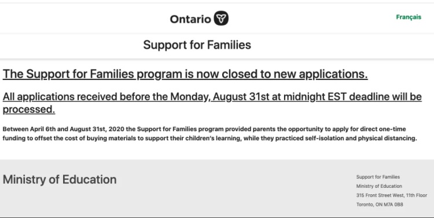Click Support for Families in footer address
The width and height of the screenshot is (434, 218).
pyautogui.click(x=378, y=177)
